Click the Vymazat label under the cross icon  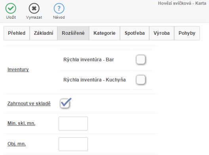[x=34, y=17]
